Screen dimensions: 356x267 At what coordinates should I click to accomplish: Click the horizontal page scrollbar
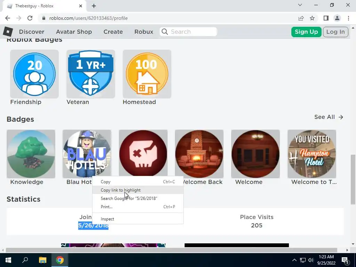(x=171, y=250)
